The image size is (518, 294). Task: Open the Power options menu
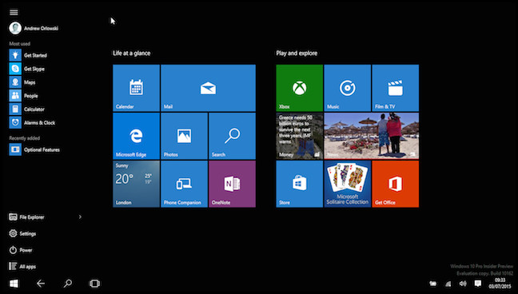[21, 250]
